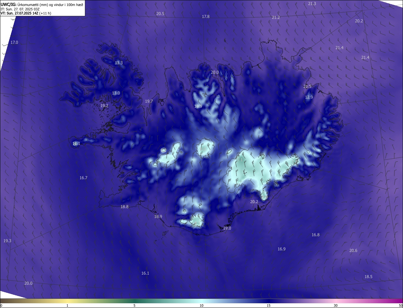The image size is (403, 308).
Task: Click the legend tick label '50'
Action: [x=400, y=305]
